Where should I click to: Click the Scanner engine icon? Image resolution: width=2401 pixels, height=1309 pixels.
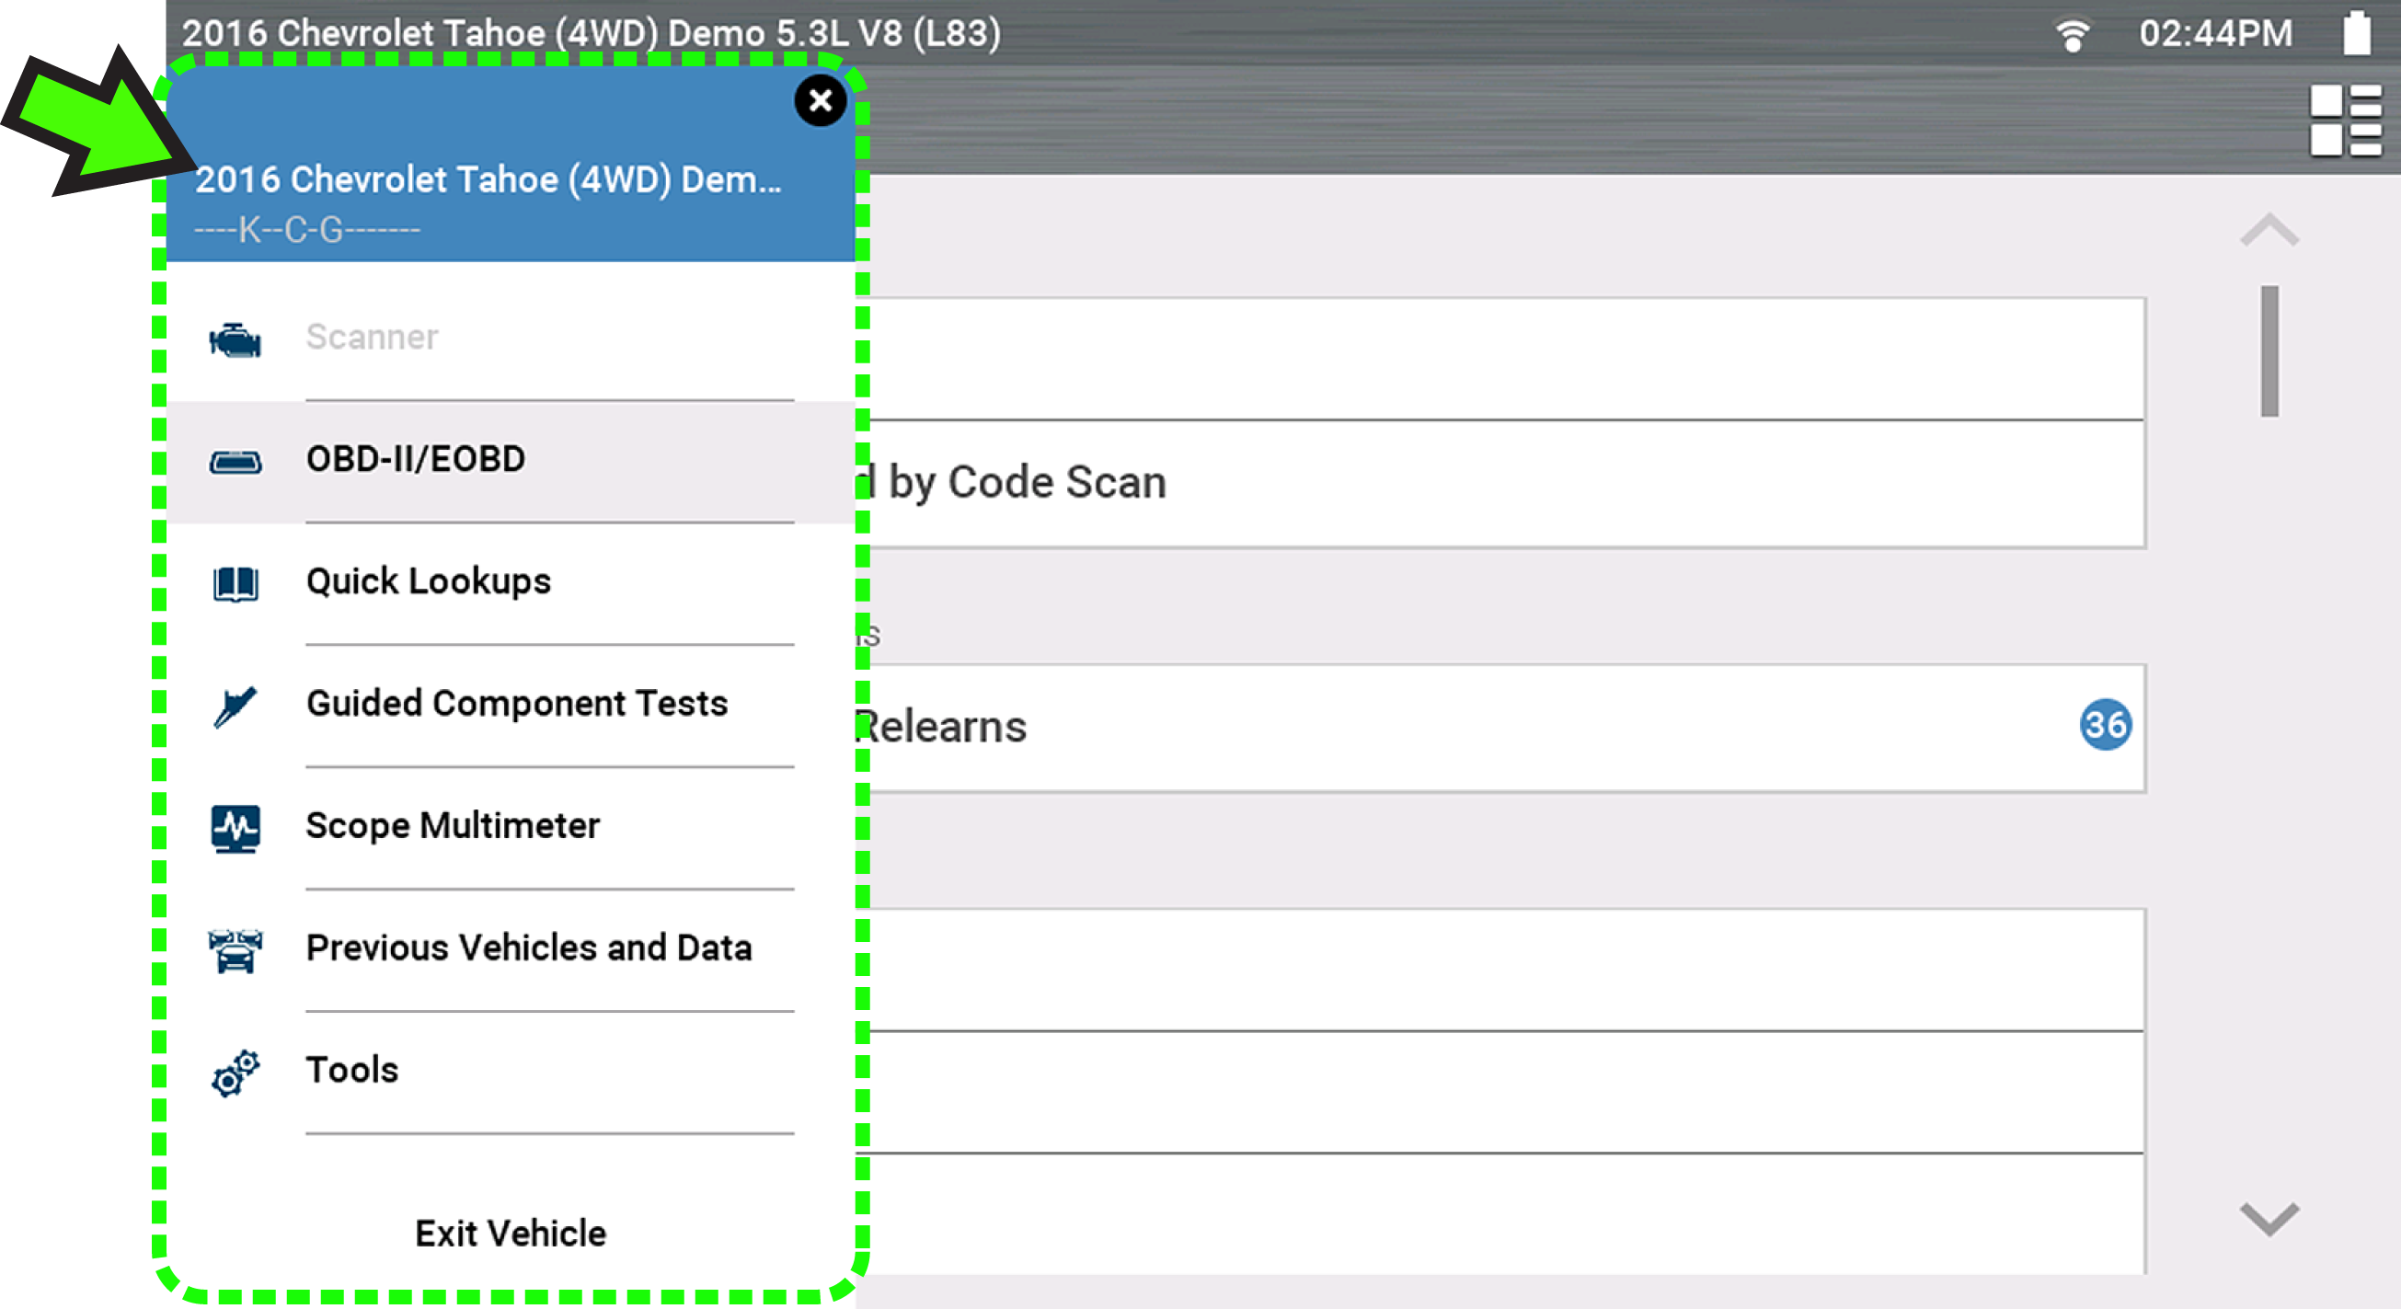(x=235, y=339)
